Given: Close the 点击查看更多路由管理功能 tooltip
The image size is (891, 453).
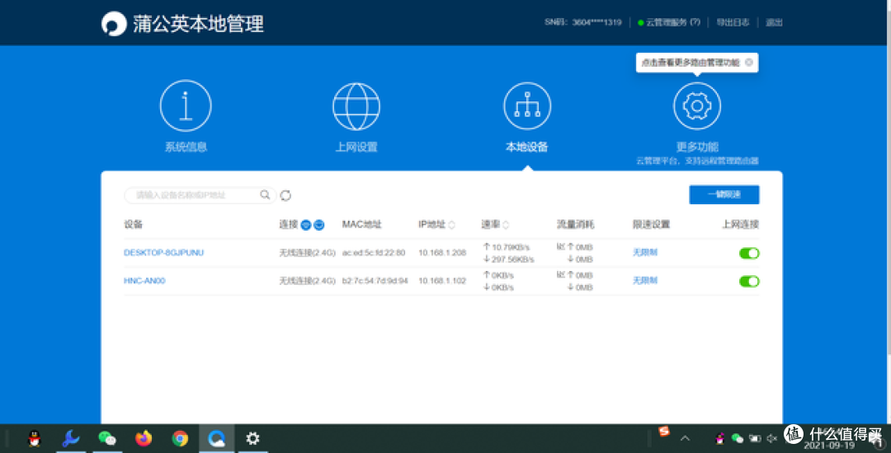Looking at the screenshot, I should 749,63.
